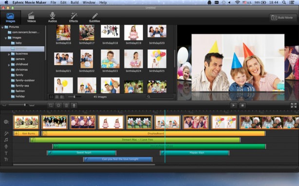Screen dimensions: 299x186
Task: Select the birthday022 thumbnail
Action: [87, 59]
